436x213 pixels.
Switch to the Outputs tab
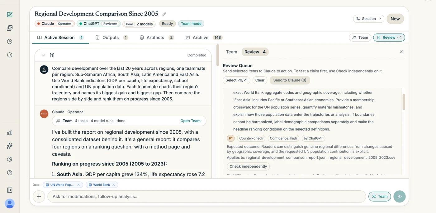(111, 38)
